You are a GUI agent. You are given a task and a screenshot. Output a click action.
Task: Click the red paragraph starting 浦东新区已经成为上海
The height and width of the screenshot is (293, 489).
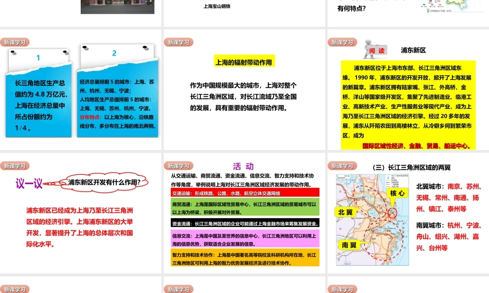(80, 227)
